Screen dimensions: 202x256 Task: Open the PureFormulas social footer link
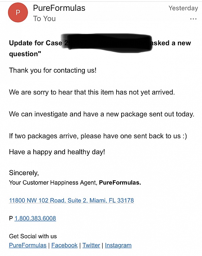click(x=28, y=245)
